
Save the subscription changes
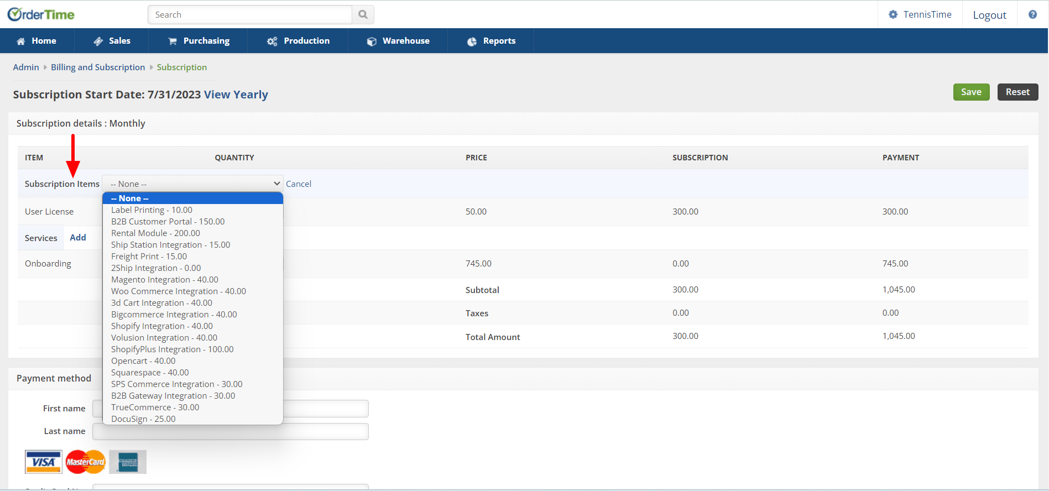click(x=971, y=92)
